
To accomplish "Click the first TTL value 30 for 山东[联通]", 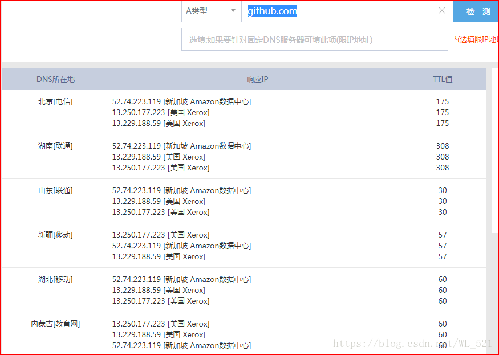I will click(x=443, y=190).
